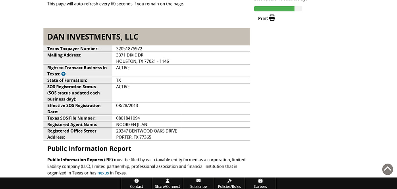397x189 pixels.
Task: Click PORTER, TX 77365 text
Action: tap(134, 137)
